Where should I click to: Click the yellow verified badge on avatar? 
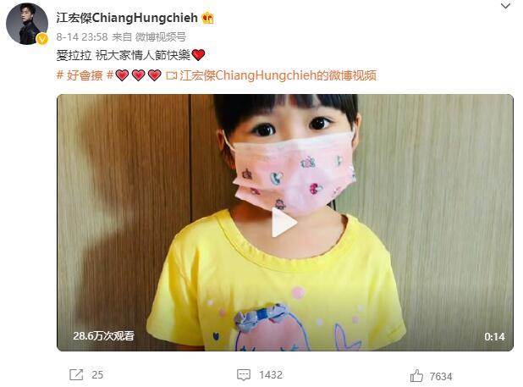coord(42,39)
